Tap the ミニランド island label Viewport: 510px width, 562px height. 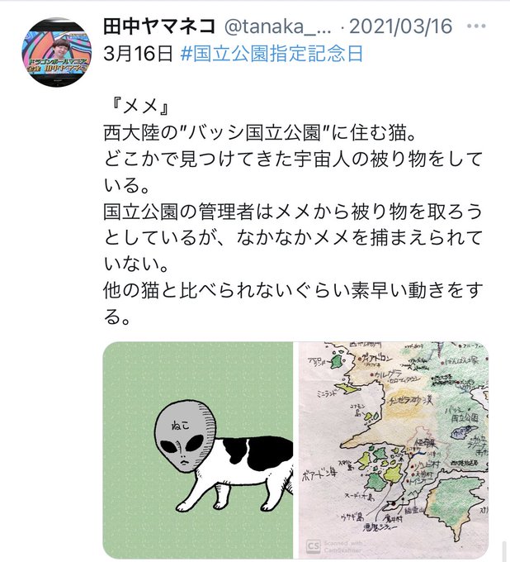(x=327, y=393)
